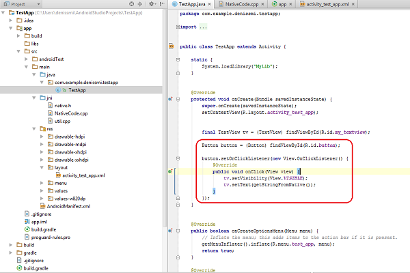Close the activity_test_app.xml tab
Viewport: 410px width, 273px height.
tap(353, 4)
